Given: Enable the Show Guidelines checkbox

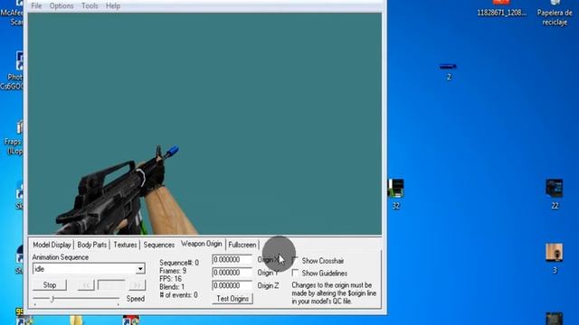Looking at the screenshot, I should point(295,273).
